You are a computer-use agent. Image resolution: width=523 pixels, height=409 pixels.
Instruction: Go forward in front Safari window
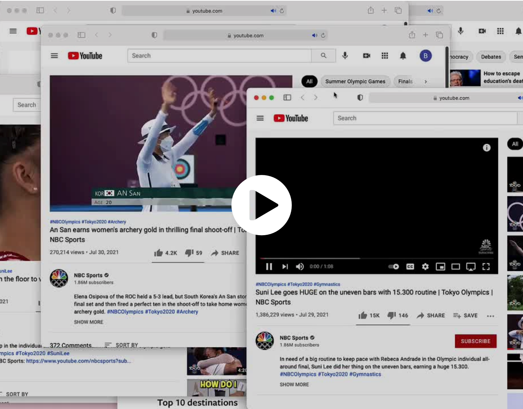[x=316, y=98]
